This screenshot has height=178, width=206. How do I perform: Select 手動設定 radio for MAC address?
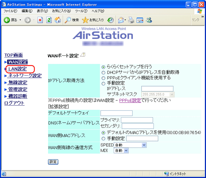pyautogui.click(x=103, y=139)
